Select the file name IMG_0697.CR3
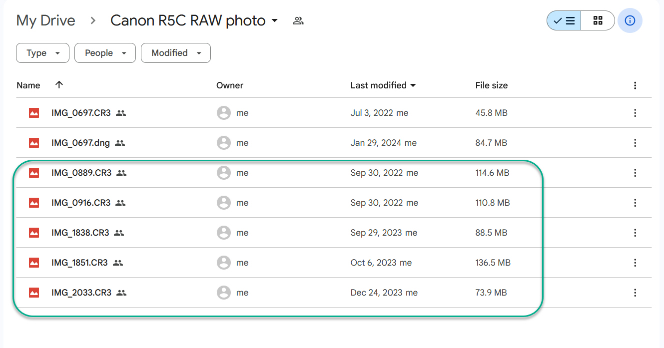This screenshot has width=664, height=348. pos(81,113)
